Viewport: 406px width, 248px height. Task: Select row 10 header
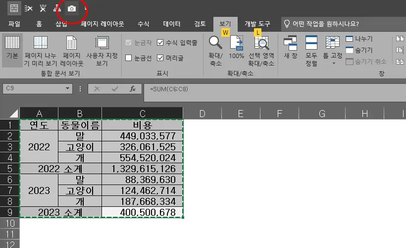point(9,223)
